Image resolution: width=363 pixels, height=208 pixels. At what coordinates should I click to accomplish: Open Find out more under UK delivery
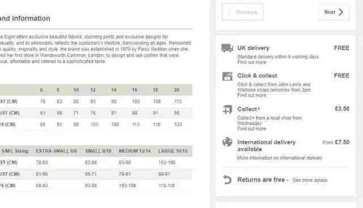tap(252, 62)
